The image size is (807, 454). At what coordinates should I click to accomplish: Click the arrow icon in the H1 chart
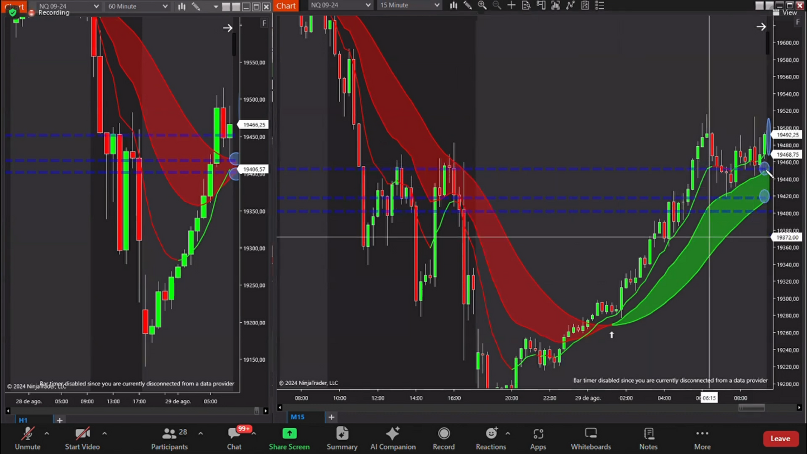coord(227,27)
